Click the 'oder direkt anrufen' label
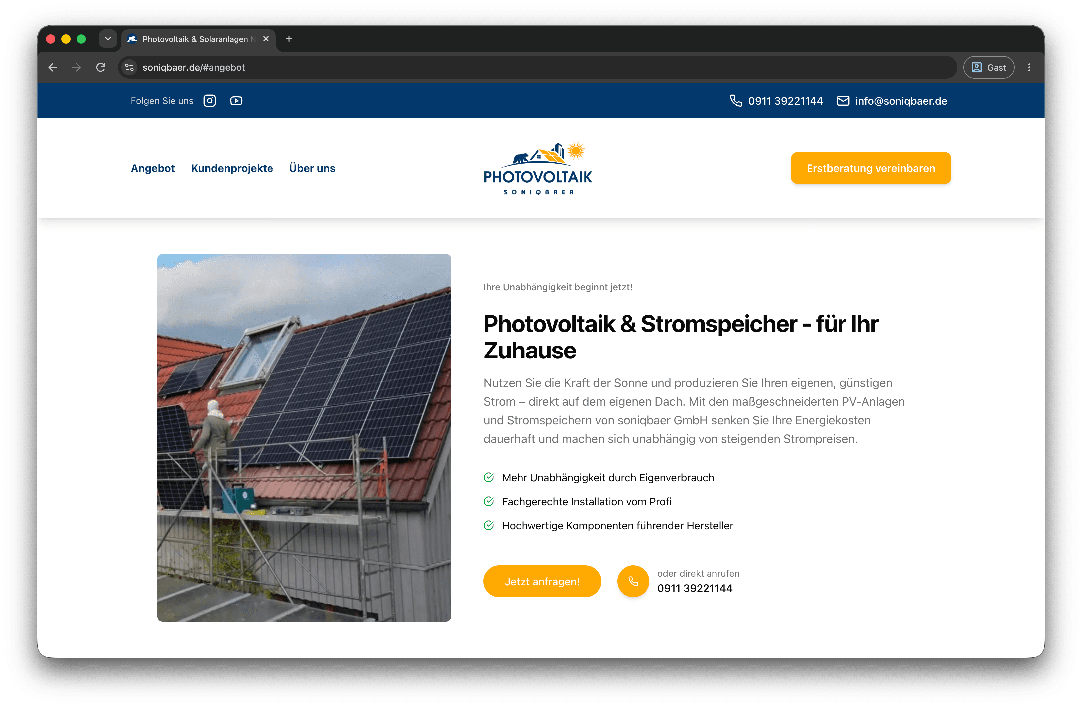 tap(698, 573)
